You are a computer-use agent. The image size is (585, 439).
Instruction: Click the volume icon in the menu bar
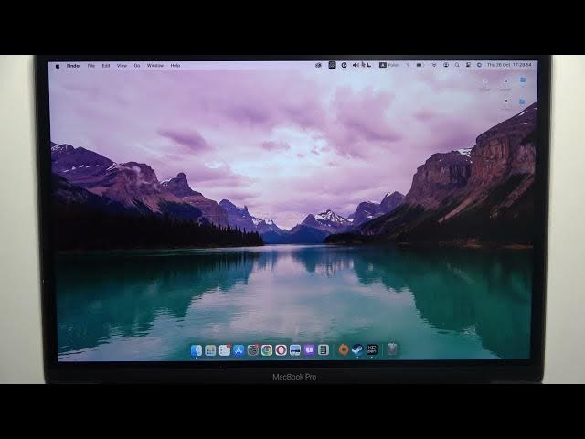[356, 65]
